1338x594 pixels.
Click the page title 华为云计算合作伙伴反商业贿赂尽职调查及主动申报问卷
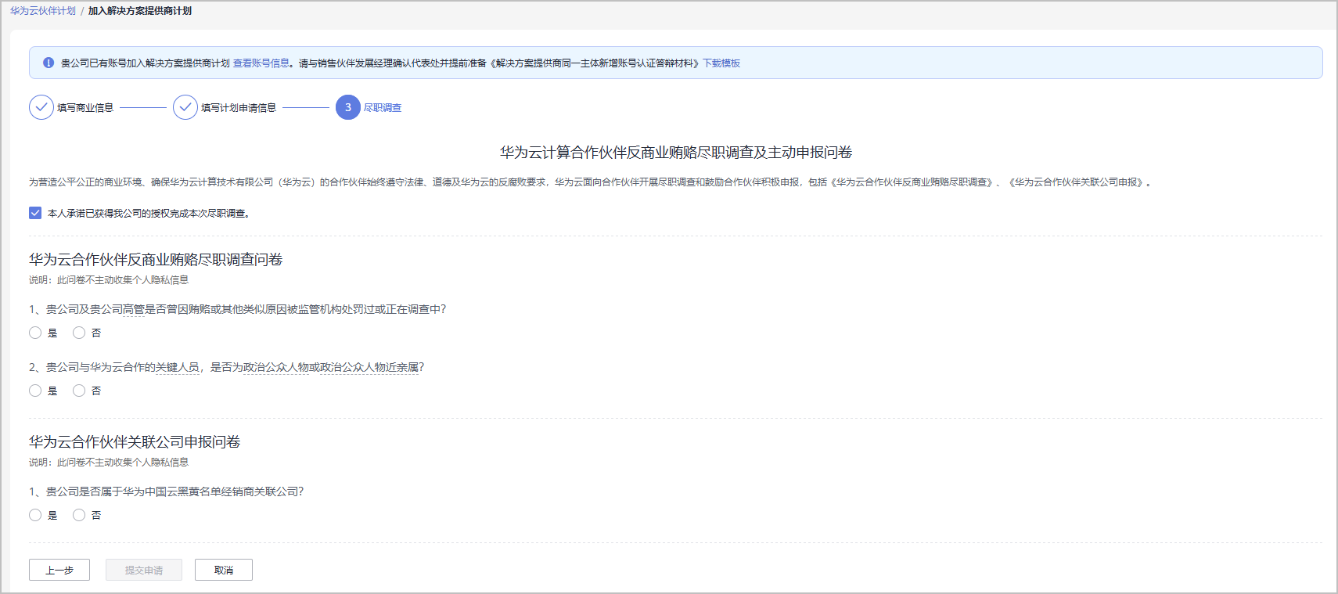pos(676,152)
